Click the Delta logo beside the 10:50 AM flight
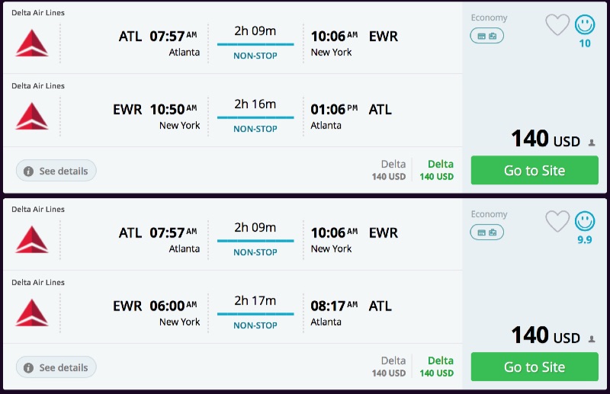Screen dimensions: 610x394 [32, 115]
